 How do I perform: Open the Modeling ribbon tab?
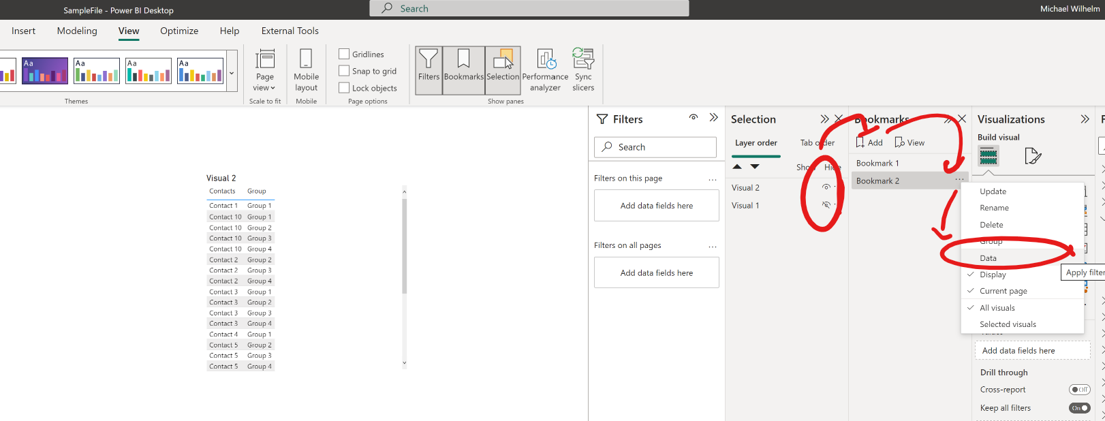coord(77,31)
